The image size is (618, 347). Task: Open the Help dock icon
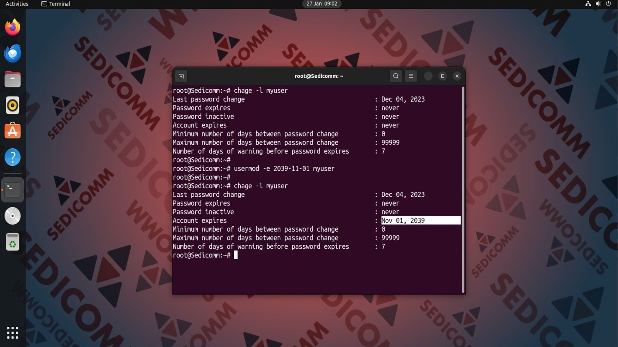click(x=13, y=157)
